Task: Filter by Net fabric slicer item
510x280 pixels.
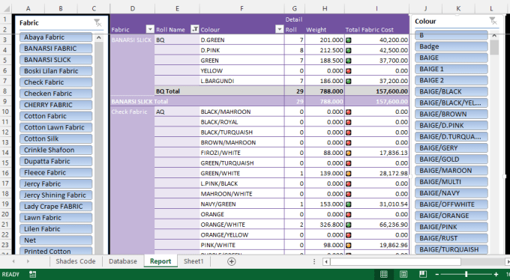Action: click(x=55, y=240)
